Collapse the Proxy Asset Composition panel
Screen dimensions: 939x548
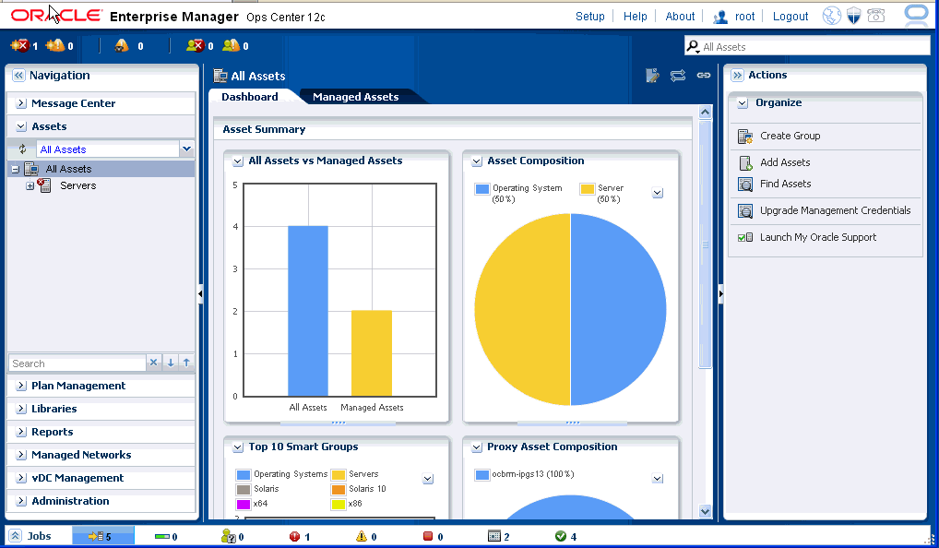[x=477, y=447]
